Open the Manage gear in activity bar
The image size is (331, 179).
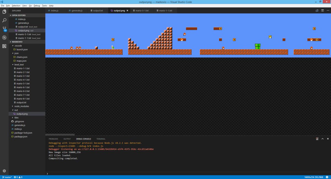pos(4,171)
